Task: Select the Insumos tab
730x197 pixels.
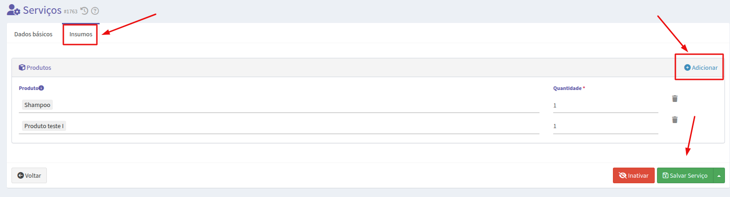Action: [81, 34]
